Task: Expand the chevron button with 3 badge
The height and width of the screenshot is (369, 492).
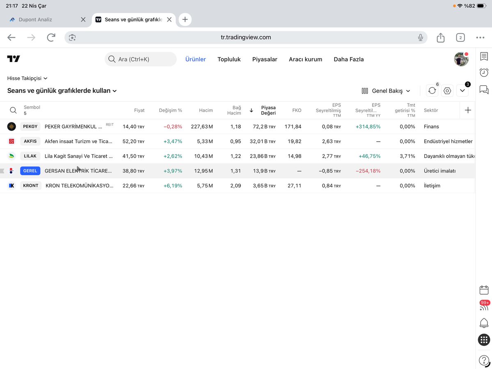Action: click(x=462, y=91)
